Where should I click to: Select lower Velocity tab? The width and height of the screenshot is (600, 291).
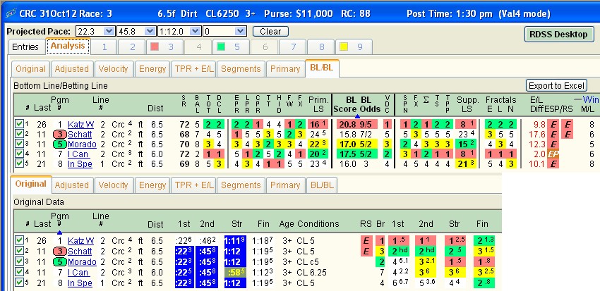point(113,185)
